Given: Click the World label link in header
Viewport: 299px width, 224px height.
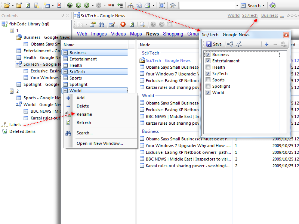Looking at the screenshot, I should pyautogui.click(x=233, y=15).
